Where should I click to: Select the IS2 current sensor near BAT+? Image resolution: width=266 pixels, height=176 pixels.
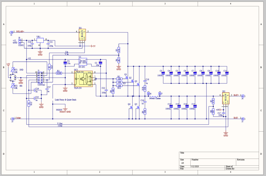(x=225, y=98)
